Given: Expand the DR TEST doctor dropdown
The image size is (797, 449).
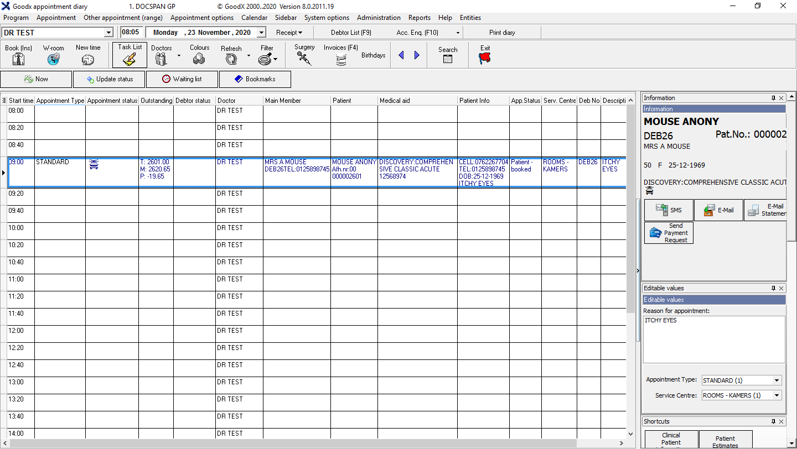Looking at the screenshot, I should click(x=108, y=33).
